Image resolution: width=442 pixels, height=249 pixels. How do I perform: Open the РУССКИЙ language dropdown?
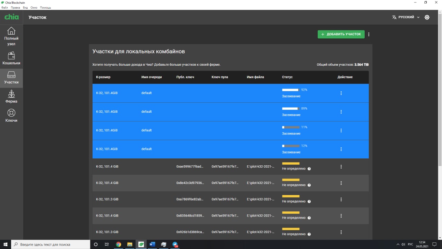click(x=406, y=17)
